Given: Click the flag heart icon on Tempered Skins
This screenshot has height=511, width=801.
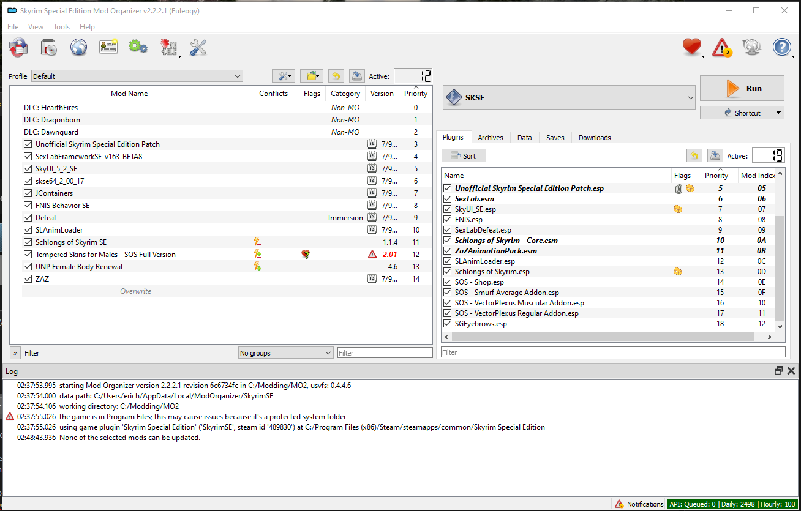Looking at the screenshot, I should (306, 255).
